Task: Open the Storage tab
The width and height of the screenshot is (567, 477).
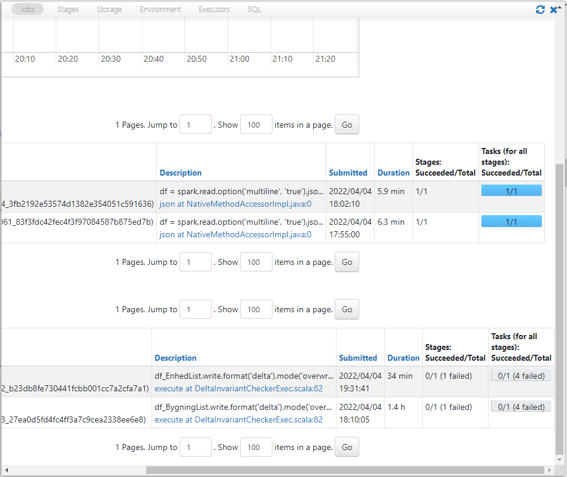Action: [x=109, y=10]
